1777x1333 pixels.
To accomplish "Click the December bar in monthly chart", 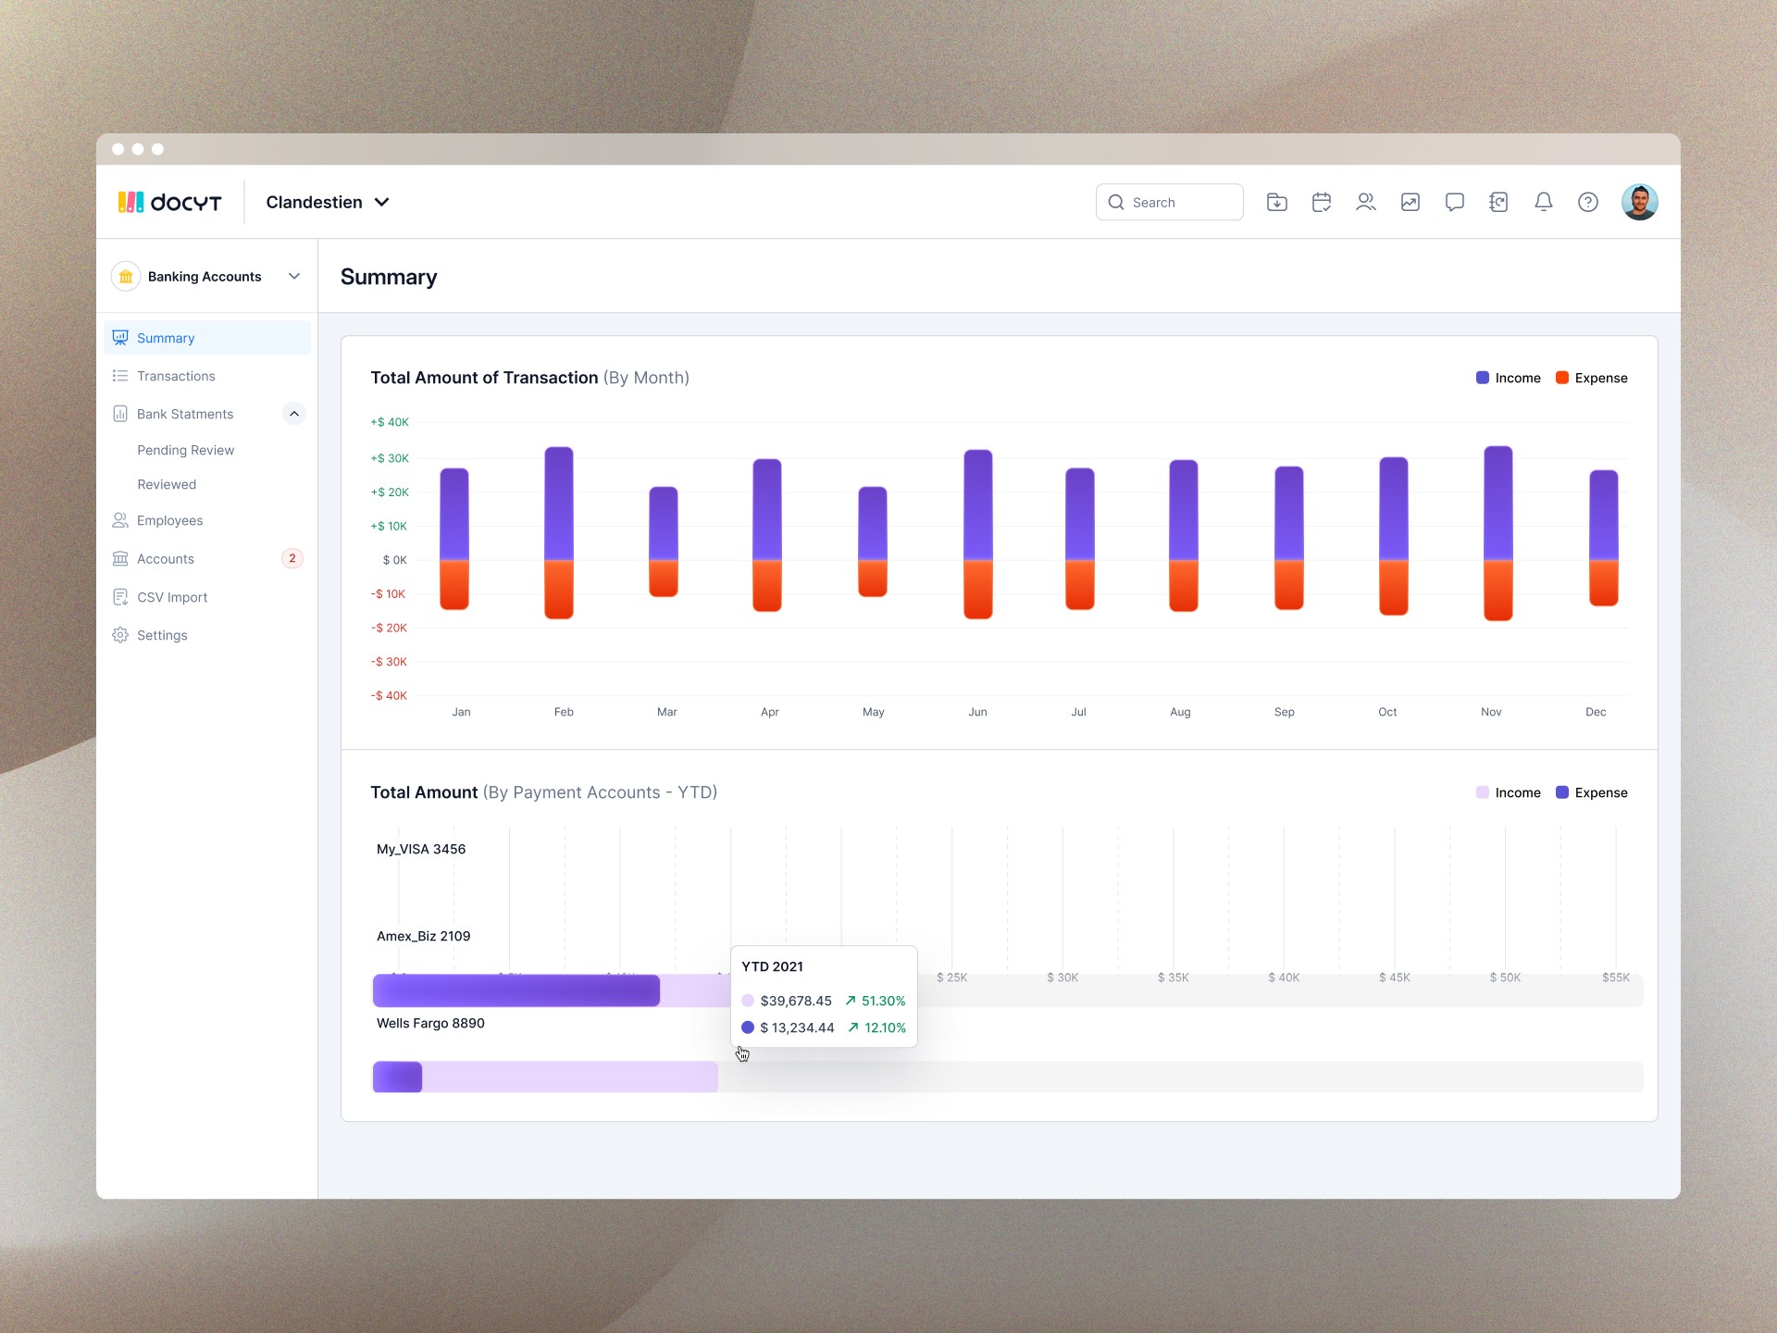I will [x=1604, y=538].
